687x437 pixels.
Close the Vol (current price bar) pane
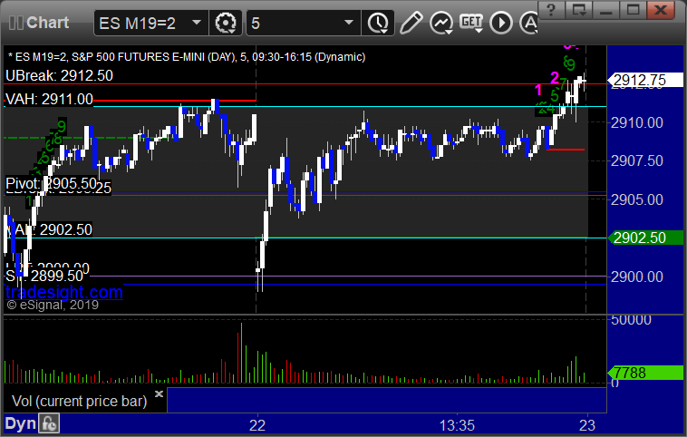tap(159, 393)
